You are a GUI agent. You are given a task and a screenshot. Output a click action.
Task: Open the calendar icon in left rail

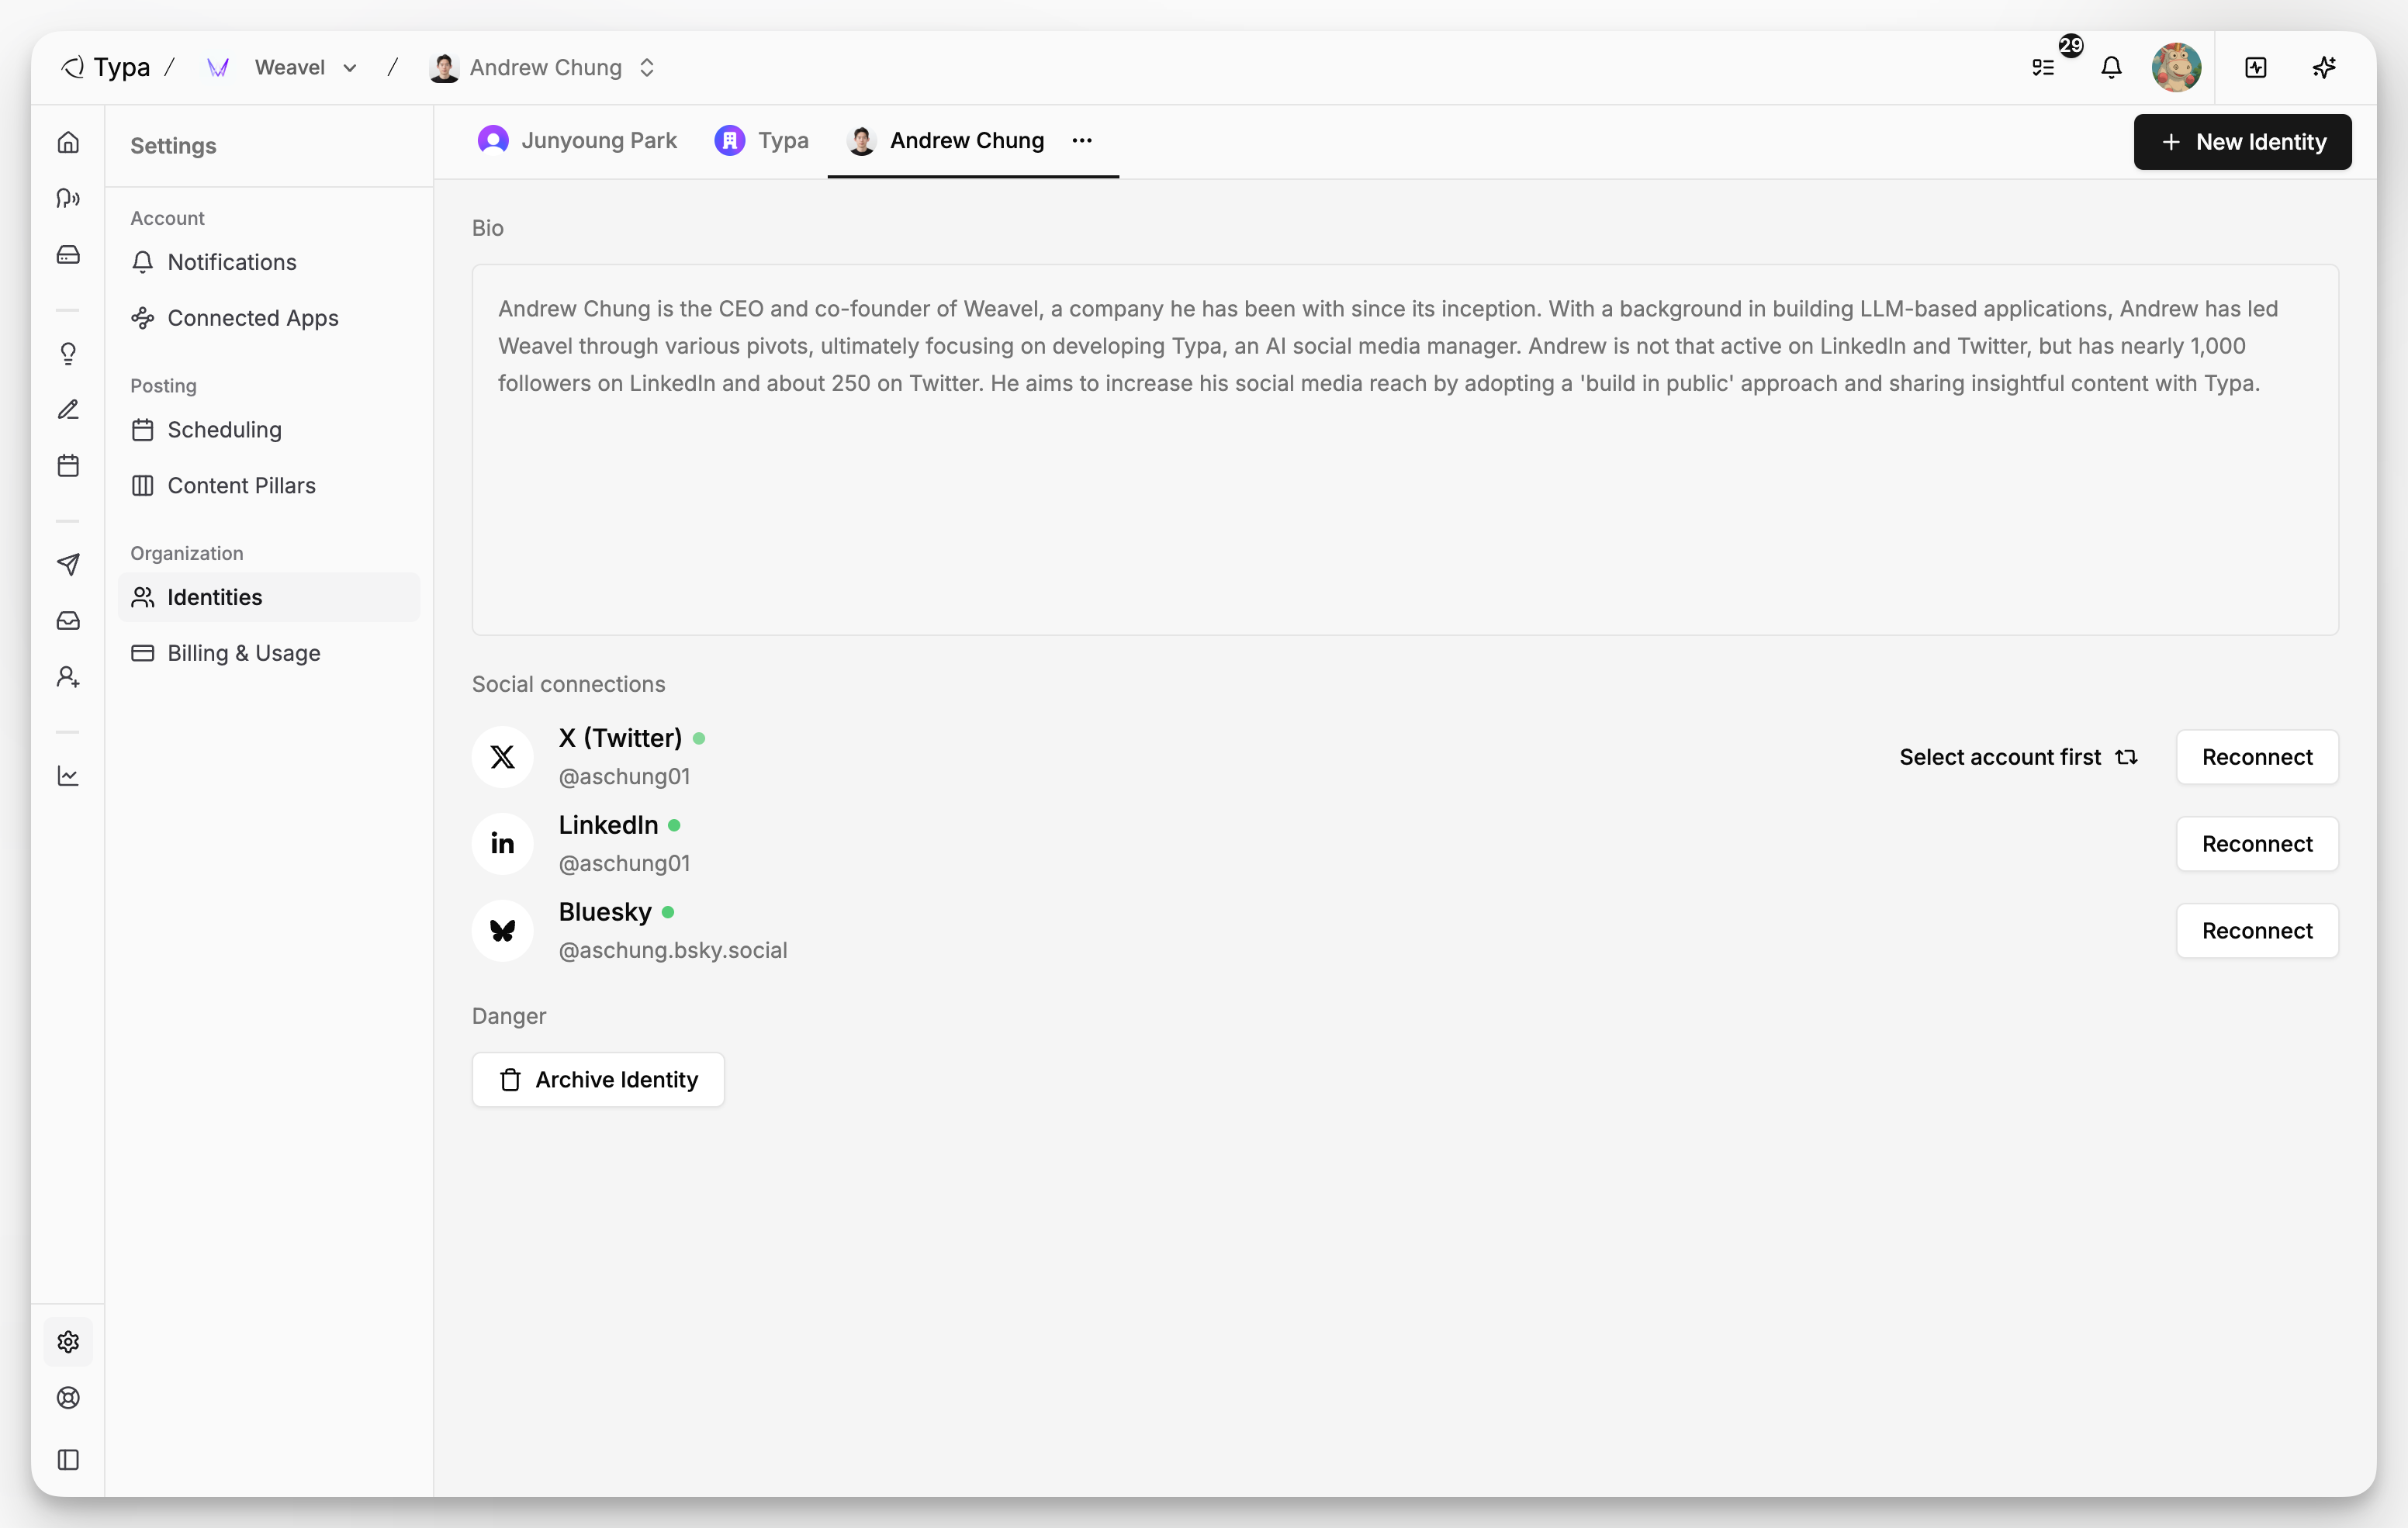click(x=68, y=465)
